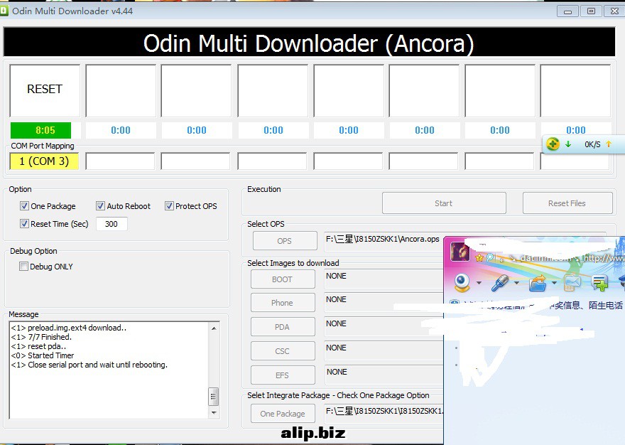Click the Message log scrollbar thumb
Viewport: 625px width, 445px height.
214,397
